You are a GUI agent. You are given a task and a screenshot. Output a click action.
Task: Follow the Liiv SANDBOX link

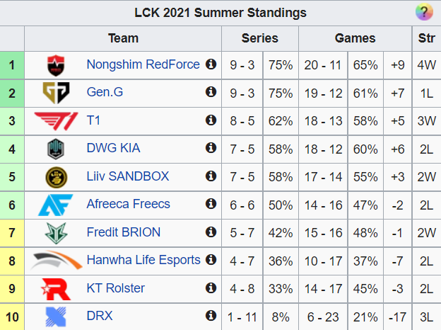point(128,176)
